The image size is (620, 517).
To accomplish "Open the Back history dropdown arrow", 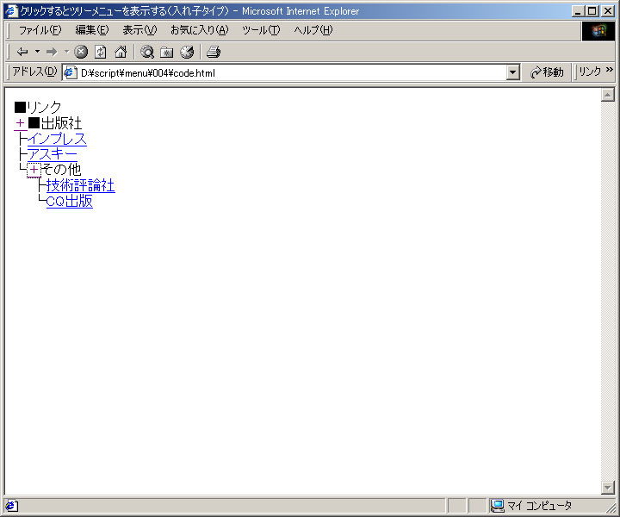I will pyautogui.click(x=37, y=52).
